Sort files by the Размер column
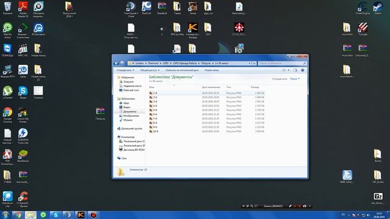The width and height of the screenshot is (390, 219). pyautogui.click(x=255, y=87)
